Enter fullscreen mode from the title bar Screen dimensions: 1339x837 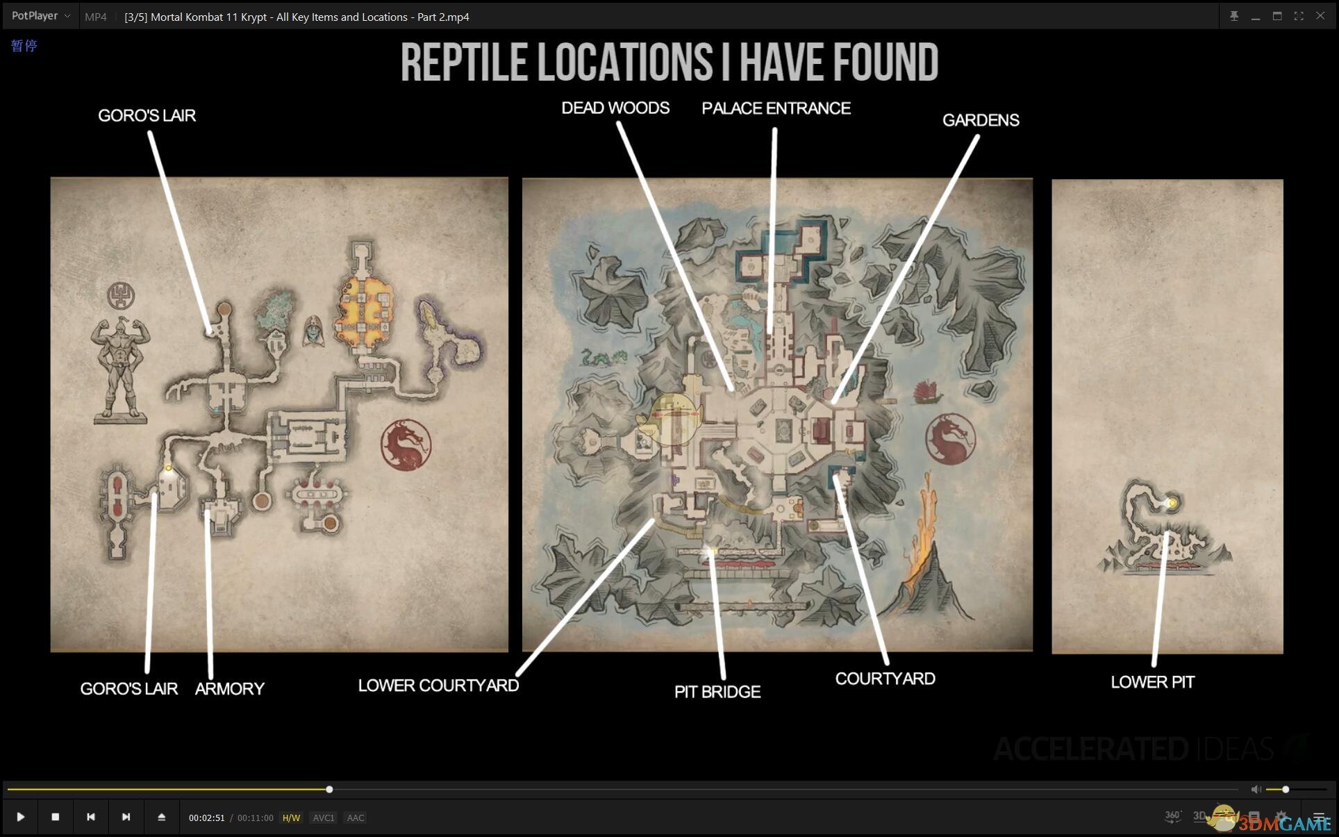pyautogui.click(x=1299, y=16)
